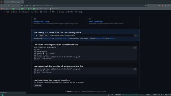
Task: Click the 'git add README.md' command line
Action: pyautogui.click(x=41, y=51)
